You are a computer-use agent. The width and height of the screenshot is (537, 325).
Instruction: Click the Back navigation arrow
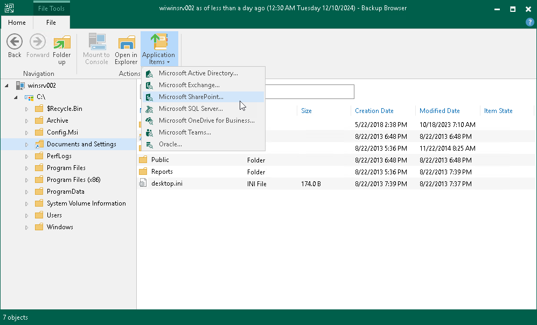14,42
